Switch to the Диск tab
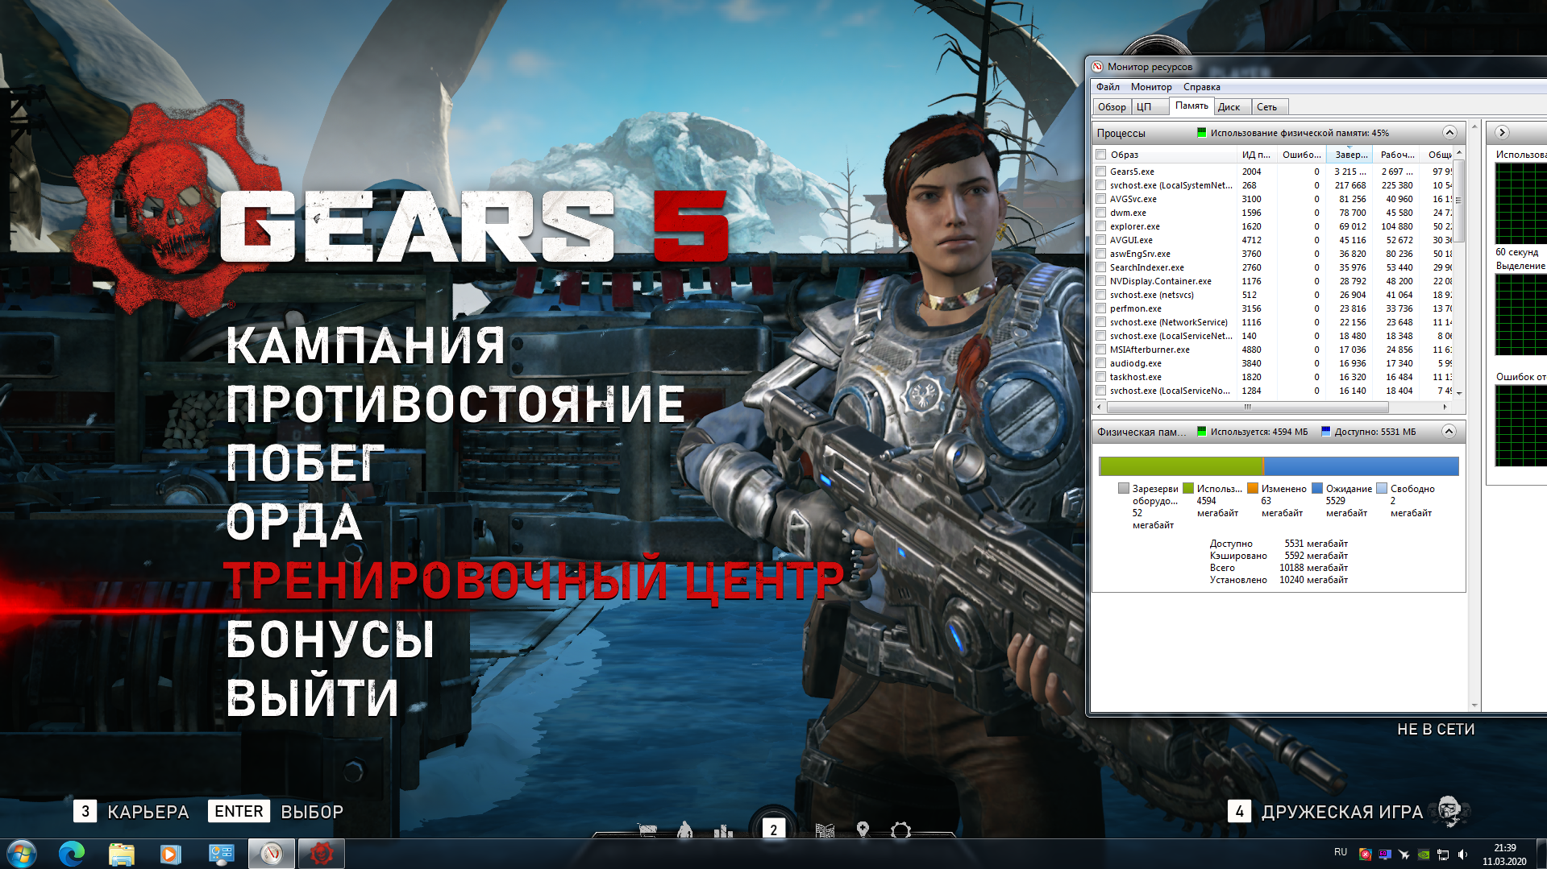The width and height of the screenshot is (1547, 869). (x=1233, y=107)
